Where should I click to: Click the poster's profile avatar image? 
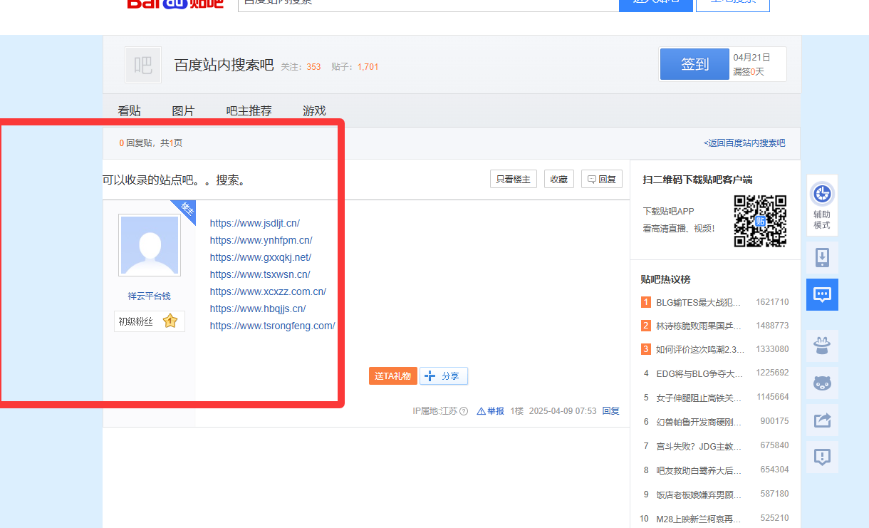[150, 246]
